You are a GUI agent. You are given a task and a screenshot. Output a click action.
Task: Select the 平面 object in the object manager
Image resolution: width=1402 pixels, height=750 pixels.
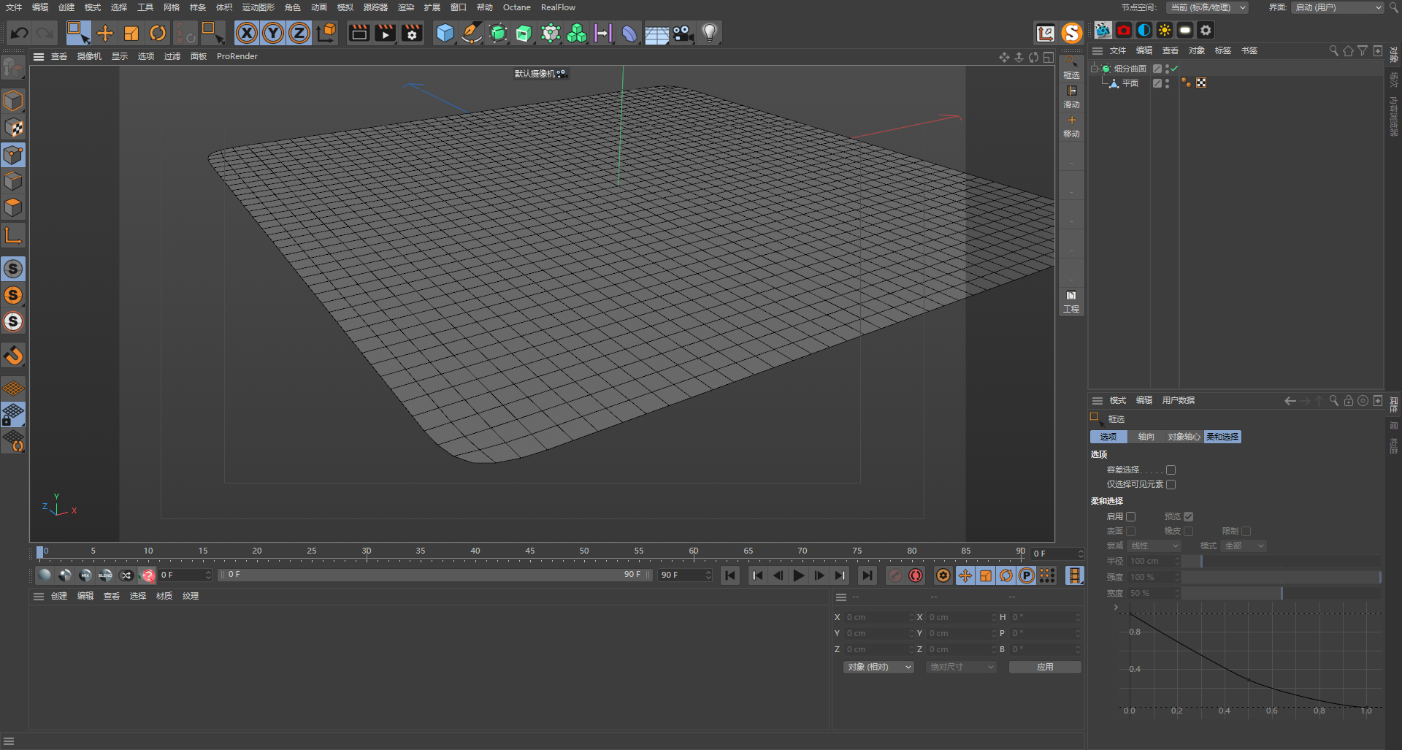tap(1130, 83)
